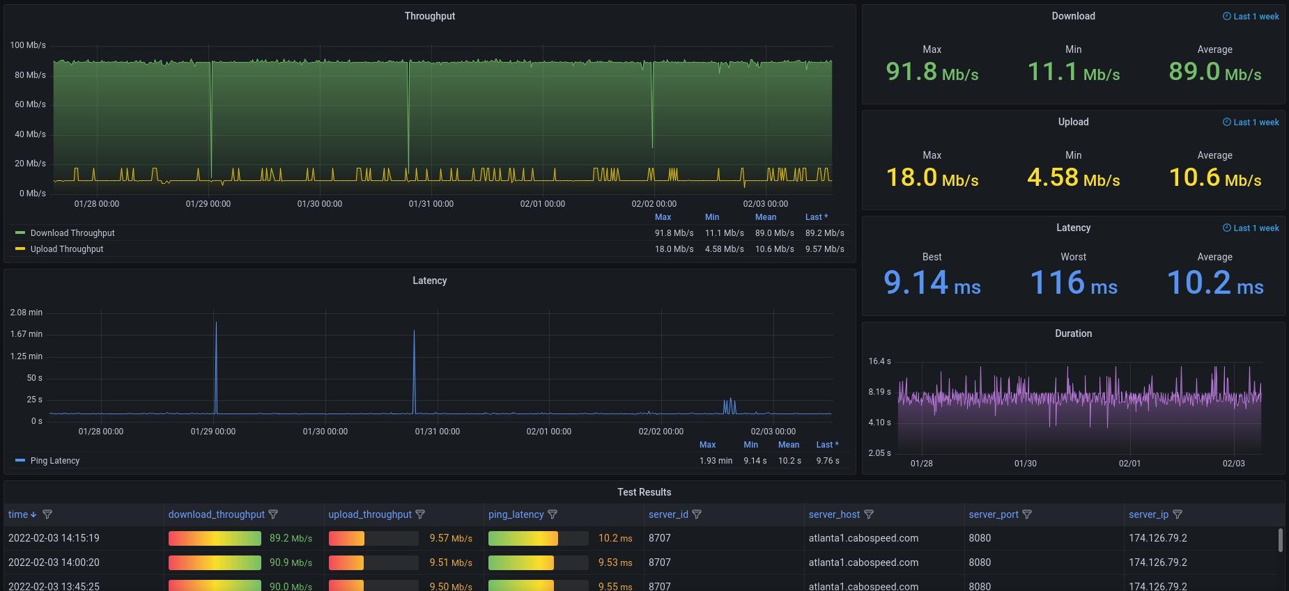This screenshot has width=1289, height=591.
Task: Click 89.2 Mb/s download gauge bar
Action: click(215, 538)
